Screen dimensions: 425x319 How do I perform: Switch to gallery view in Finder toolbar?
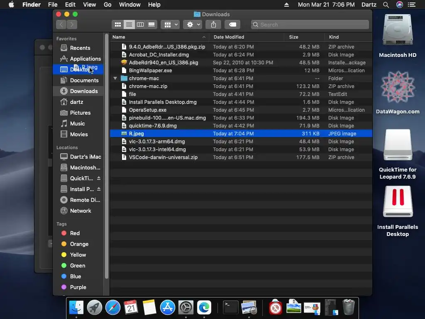coord(151,25)
